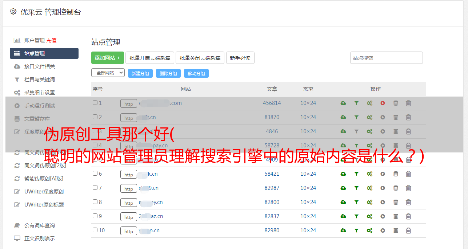Image resolution: width=468 pixels, height=249 pixels.
Task: Open 账户管理 in the sidebar
Action: click(34, 40)
